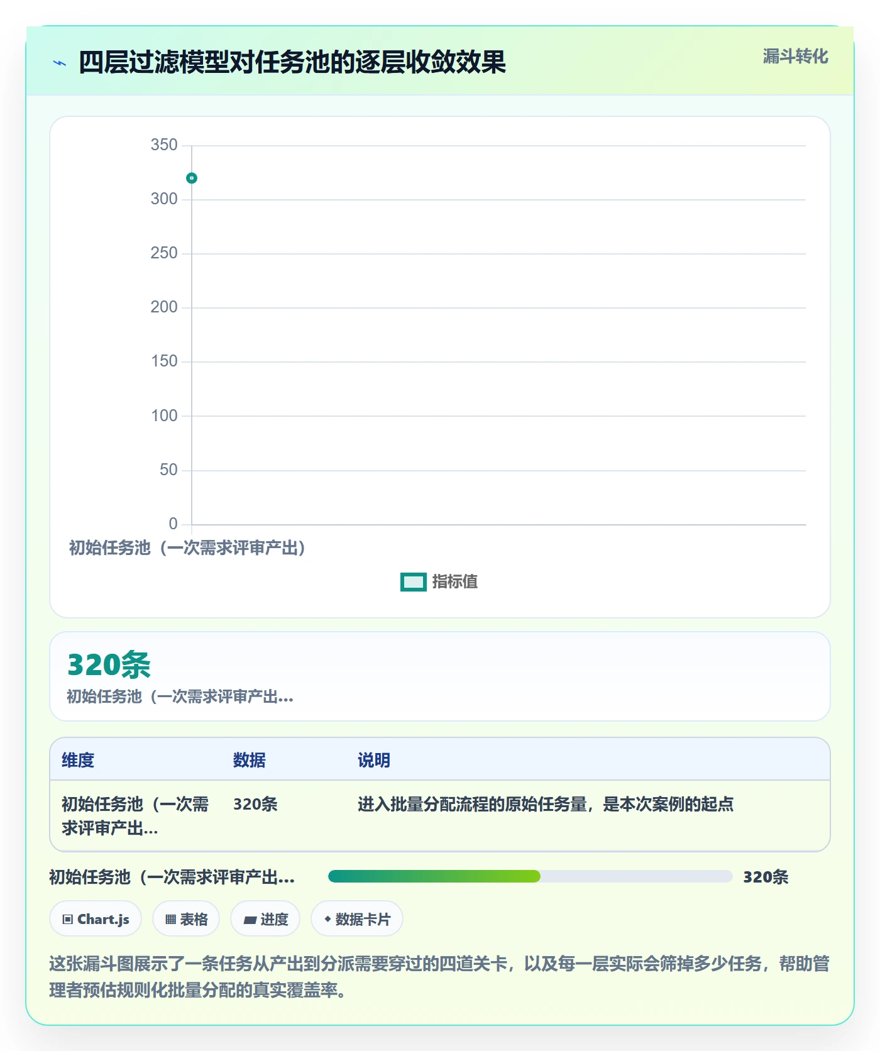
Task: Click the 150 tick on the y-axis
Action: pos(164,361)
